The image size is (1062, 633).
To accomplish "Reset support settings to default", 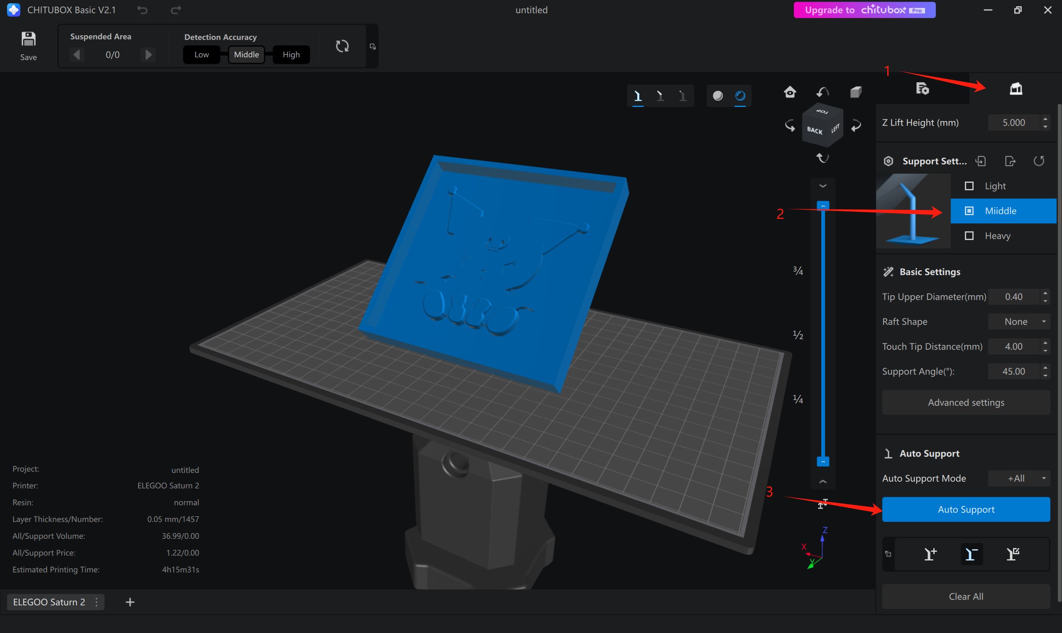I will point(1039,161).
